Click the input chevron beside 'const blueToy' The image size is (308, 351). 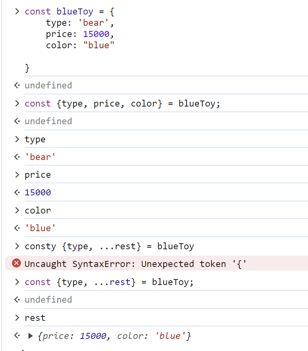point(17,11)
